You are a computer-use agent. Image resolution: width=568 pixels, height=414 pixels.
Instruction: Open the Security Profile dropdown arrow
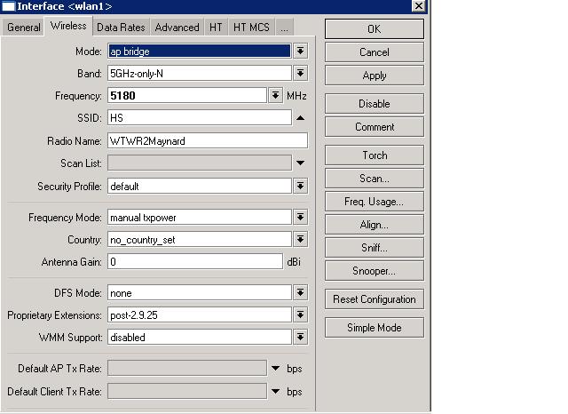tap(300, 186)
